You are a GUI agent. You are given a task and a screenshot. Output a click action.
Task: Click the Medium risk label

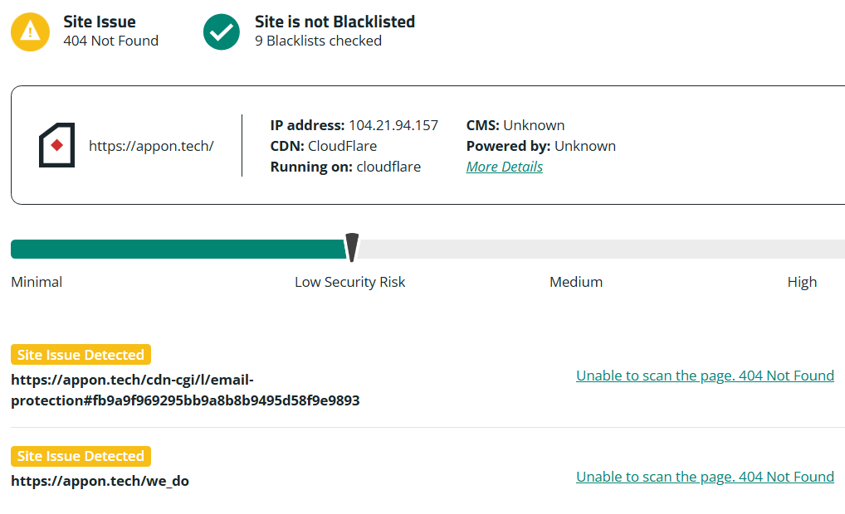click(575, 282)
